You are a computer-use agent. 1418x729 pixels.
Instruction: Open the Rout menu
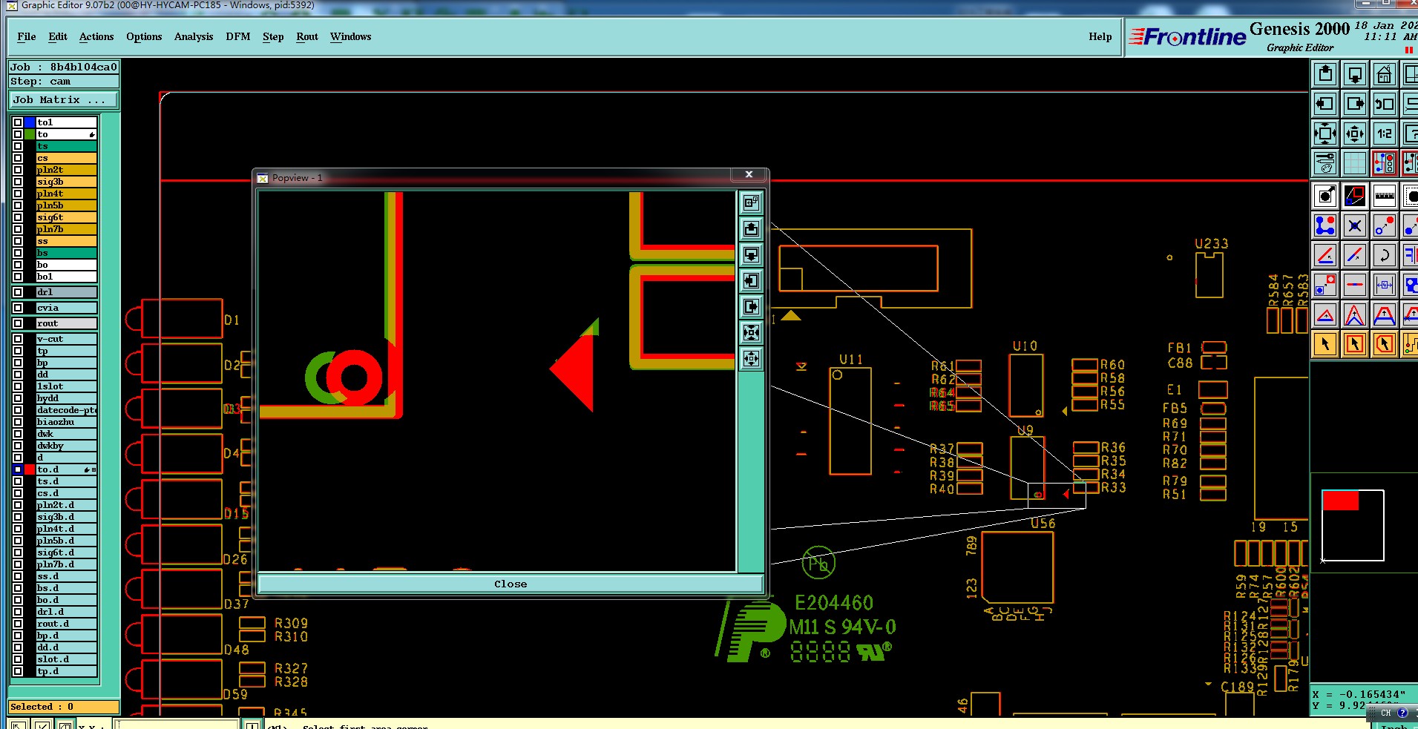307,36
